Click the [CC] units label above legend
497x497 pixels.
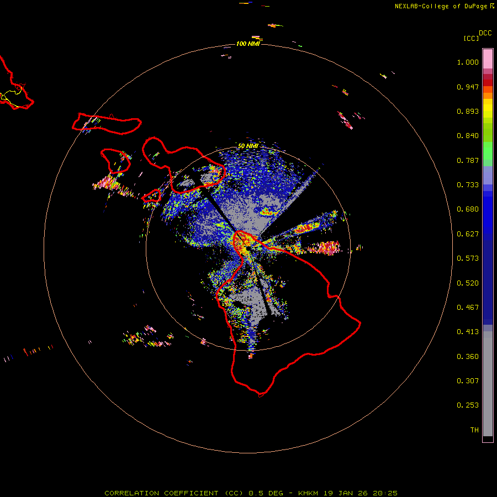(x=471, y=38)
